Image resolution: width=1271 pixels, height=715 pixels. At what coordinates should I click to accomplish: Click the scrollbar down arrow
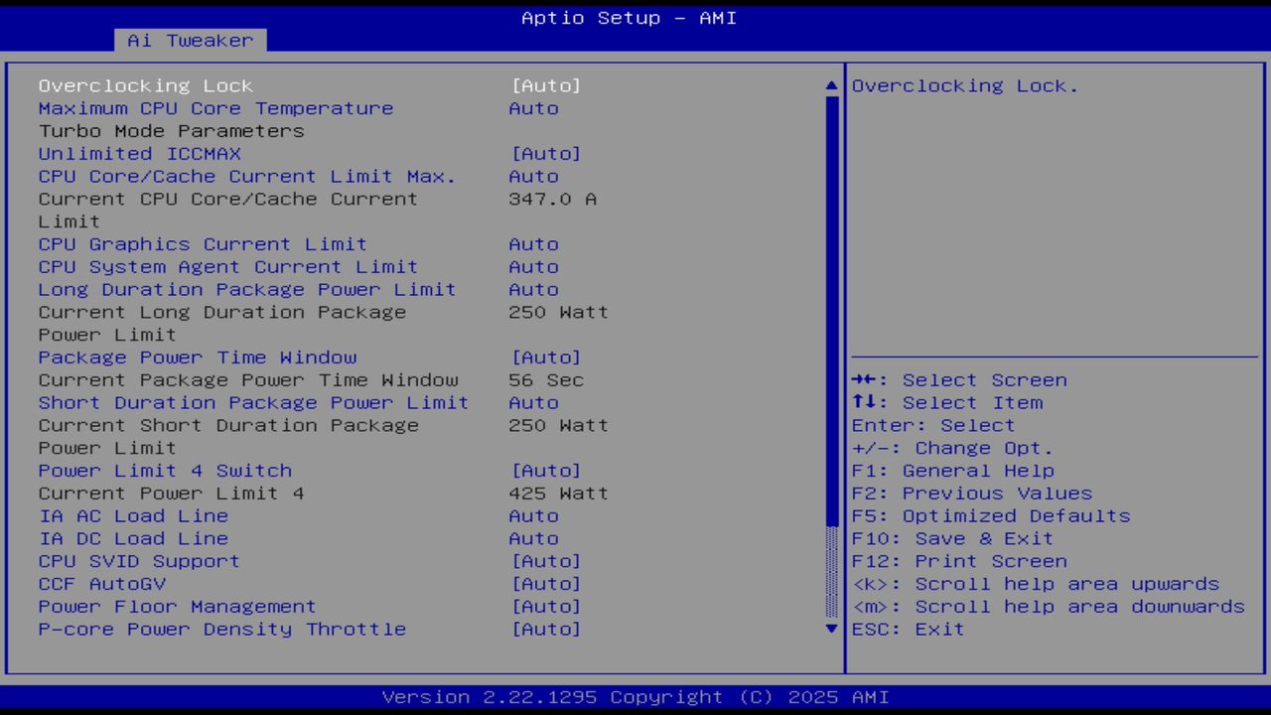click(x=830, y=629)
